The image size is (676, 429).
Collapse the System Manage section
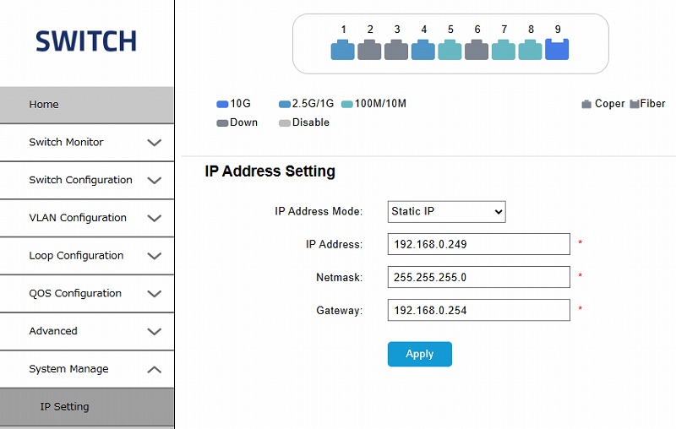87,369
